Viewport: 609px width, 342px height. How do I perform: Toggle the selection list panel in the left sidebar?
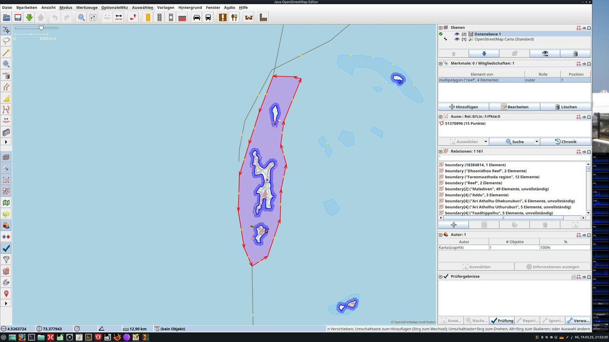click(6, 180)
